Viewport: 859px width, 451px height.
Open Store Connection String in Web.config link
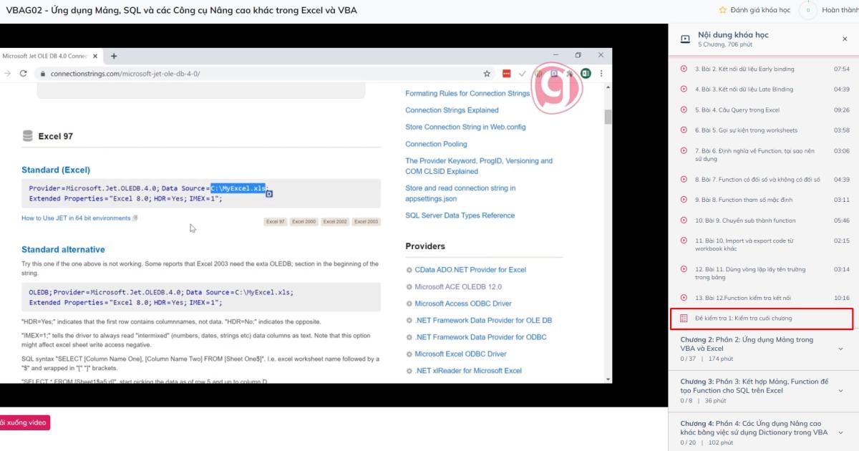pos(465,127)
